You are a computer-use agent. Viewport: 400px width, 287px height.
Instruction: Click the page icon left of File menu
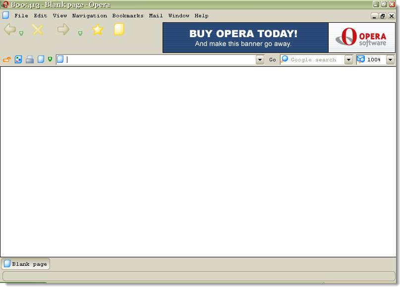6,15
